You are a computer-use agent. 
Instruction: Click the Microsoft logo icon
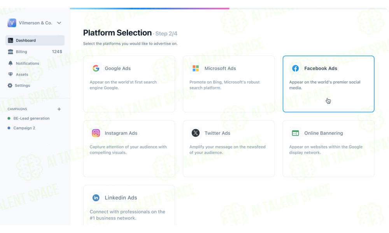click(x=196, y=68)
